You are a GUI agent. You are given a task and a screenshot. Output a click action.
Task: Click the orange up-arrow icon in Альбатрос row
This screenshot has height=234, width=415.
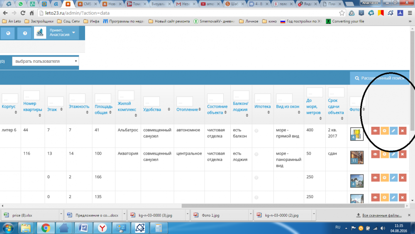[x=385, y=131]
